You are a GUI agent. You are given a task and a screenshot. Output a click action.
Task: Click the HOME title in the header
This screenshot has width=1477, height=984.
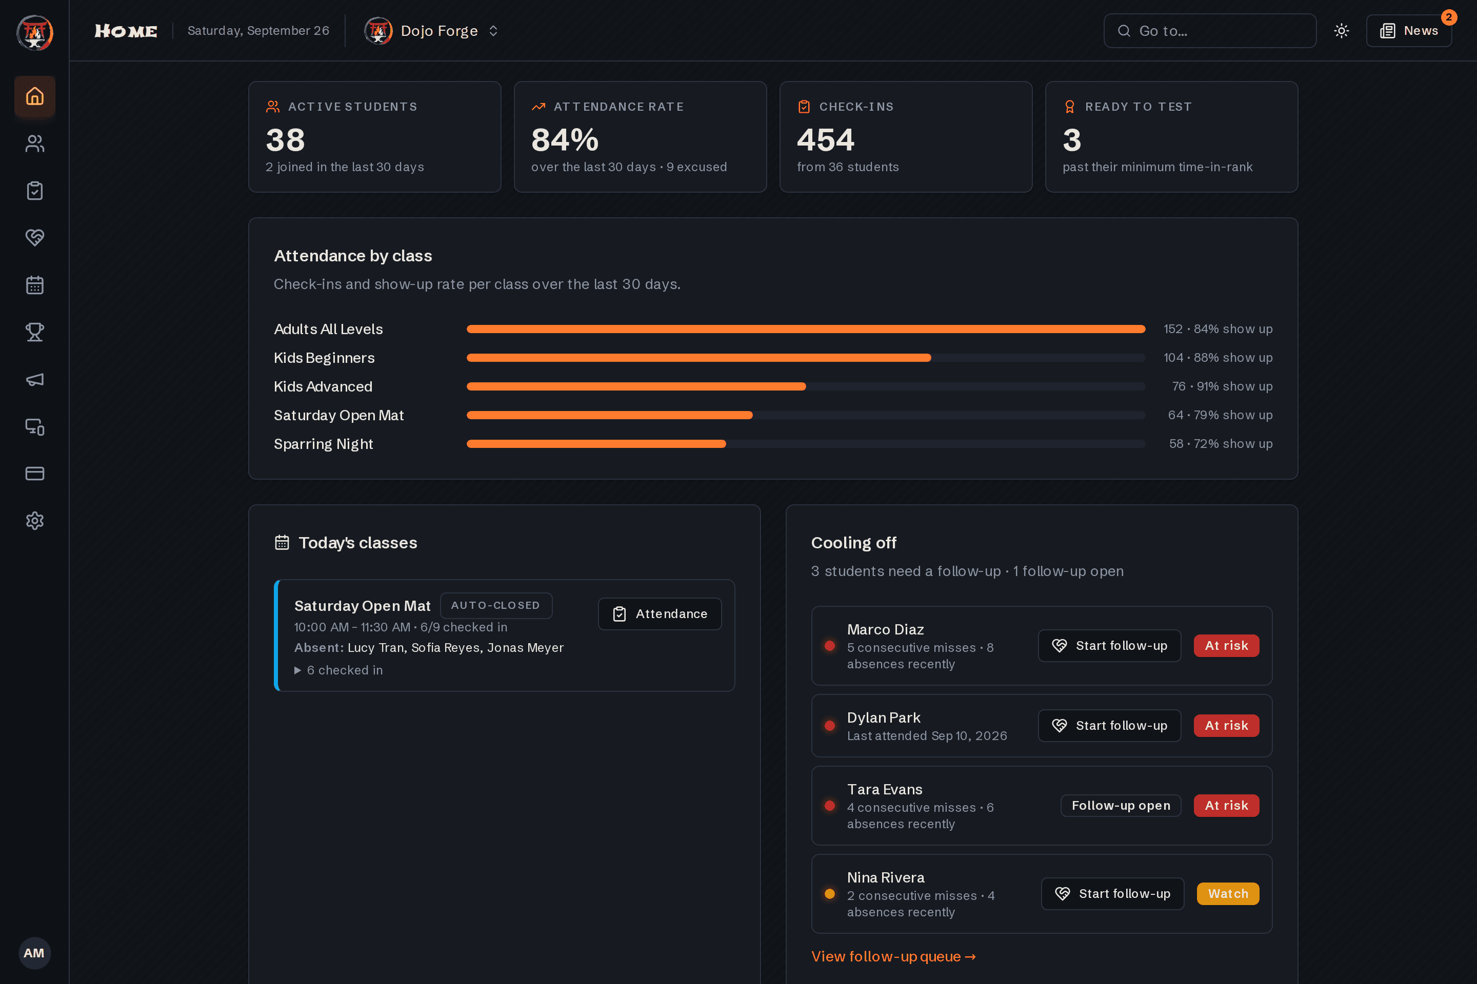click(x=126, y=31)
